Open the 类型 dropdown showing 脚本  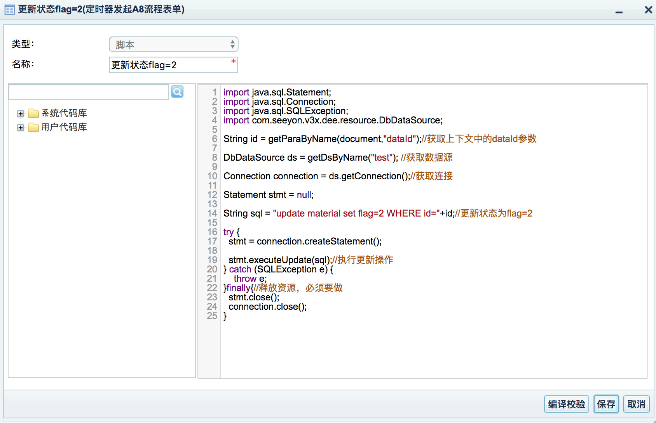point(173,45)
